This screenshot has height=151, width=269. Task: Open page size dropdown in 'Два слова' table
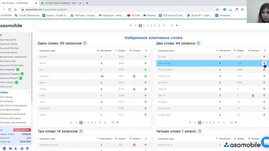point(234,122)
